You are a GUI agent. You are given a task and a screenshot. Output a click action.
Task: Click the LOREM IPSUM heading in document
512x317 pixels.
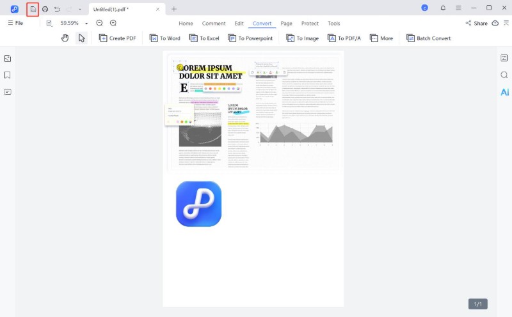tap(211, 72)
